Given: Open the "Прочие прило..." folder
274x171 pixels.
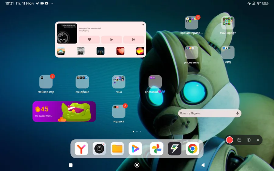Looking at the screenshot, I should click(191, 23).
